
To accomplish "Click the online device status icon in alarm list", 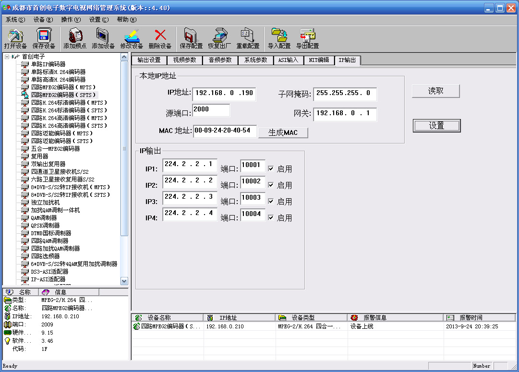I will tap(136, 326).
